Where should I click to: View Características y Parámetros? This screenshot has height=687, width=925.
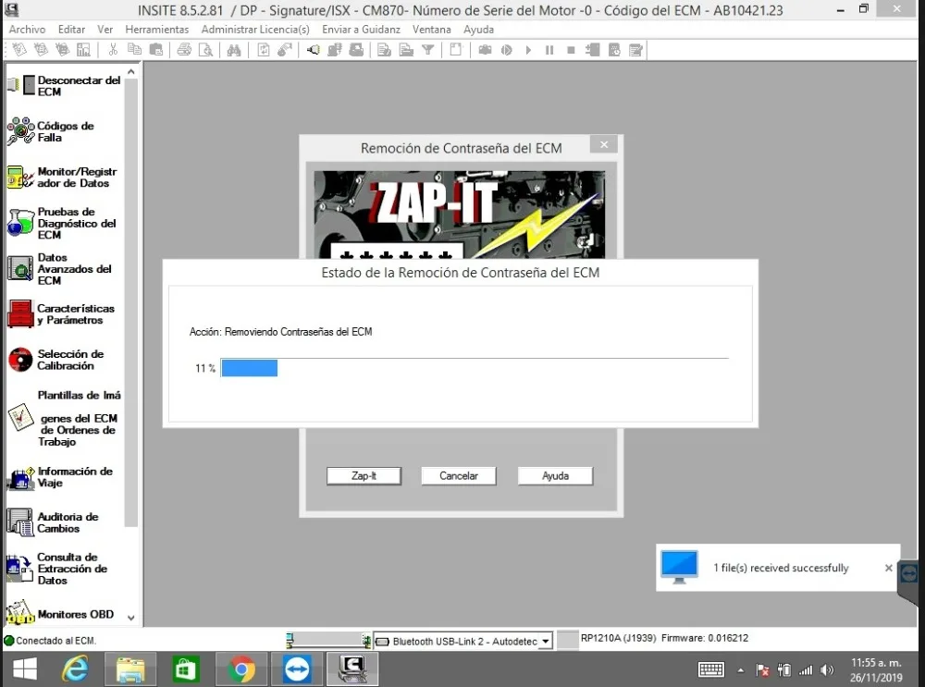tap(65, 314)
